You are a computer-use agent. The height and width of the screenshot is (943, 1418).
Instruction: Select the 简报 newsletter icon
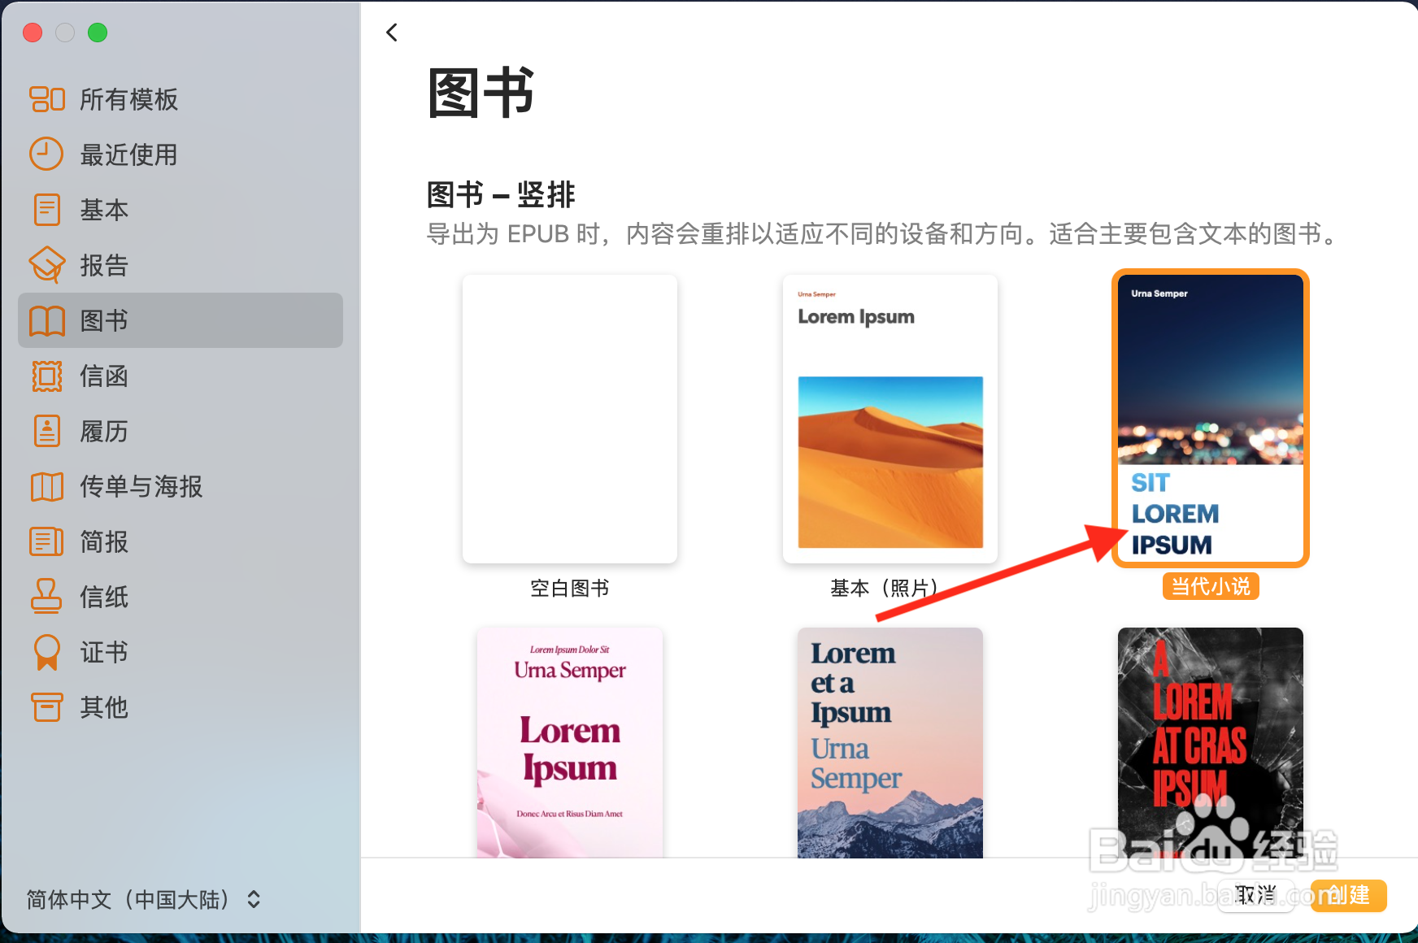point(46,541)
